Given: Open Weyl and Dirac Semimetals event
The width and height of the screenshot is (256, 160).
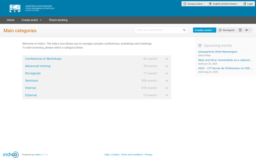Looking at the screenshot, I should click(225, 60).
